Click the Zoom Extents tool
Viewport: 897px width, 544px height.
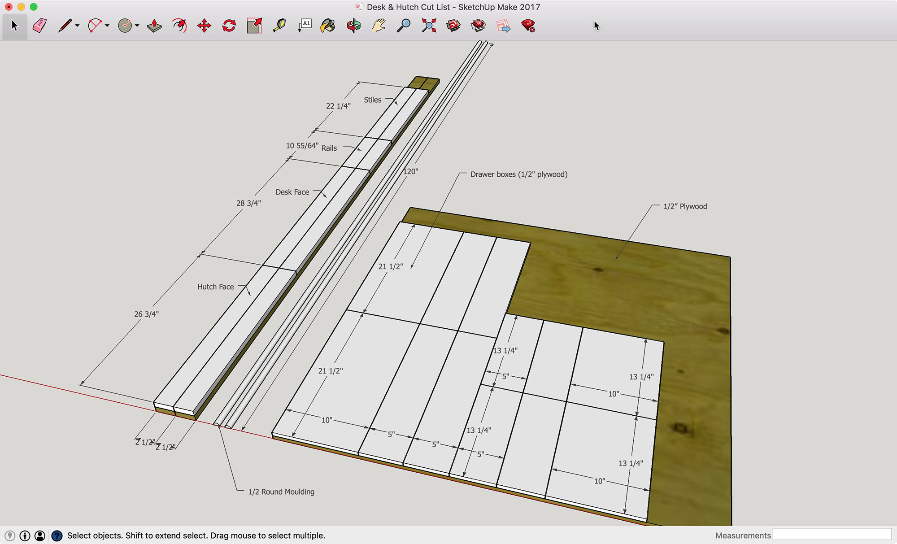429,26
